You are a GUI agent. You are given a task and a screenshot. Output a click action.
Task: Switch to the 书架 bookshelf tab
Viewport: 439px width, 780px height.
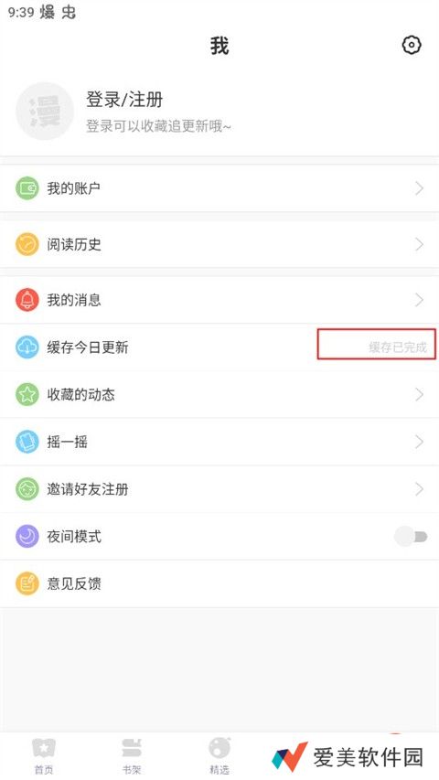pyautogui.click(x=132, y=756)
